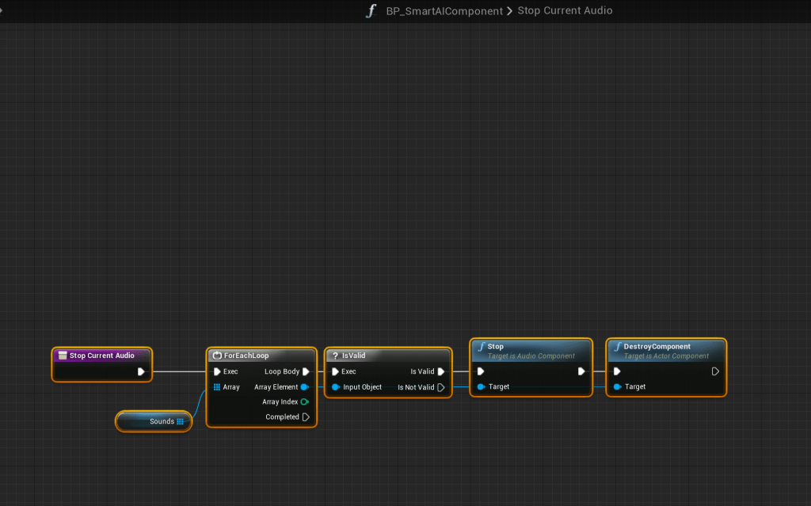
Task: Select the IsValid node header
Action: [x=388, y=356]
